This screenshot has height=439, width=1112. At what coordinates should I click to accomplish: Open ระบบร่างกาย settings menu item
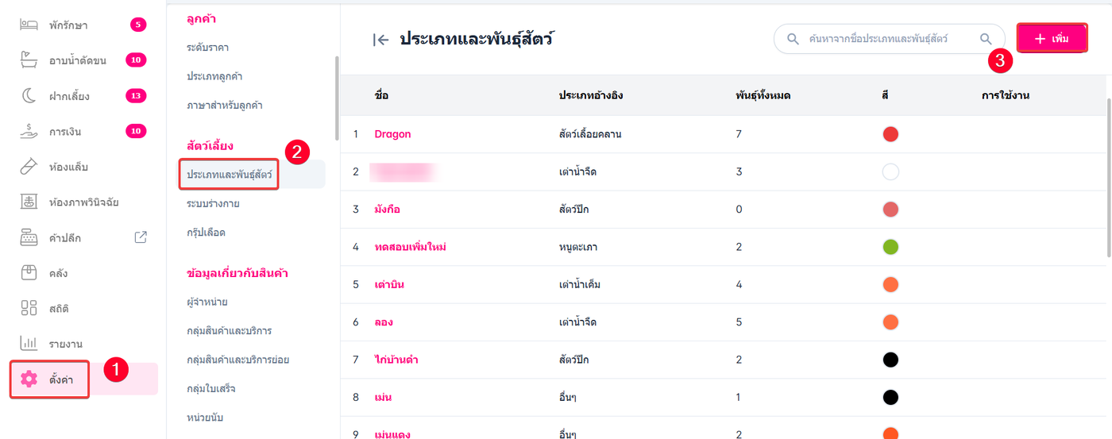pyautogui.click(x=213, y=204)
